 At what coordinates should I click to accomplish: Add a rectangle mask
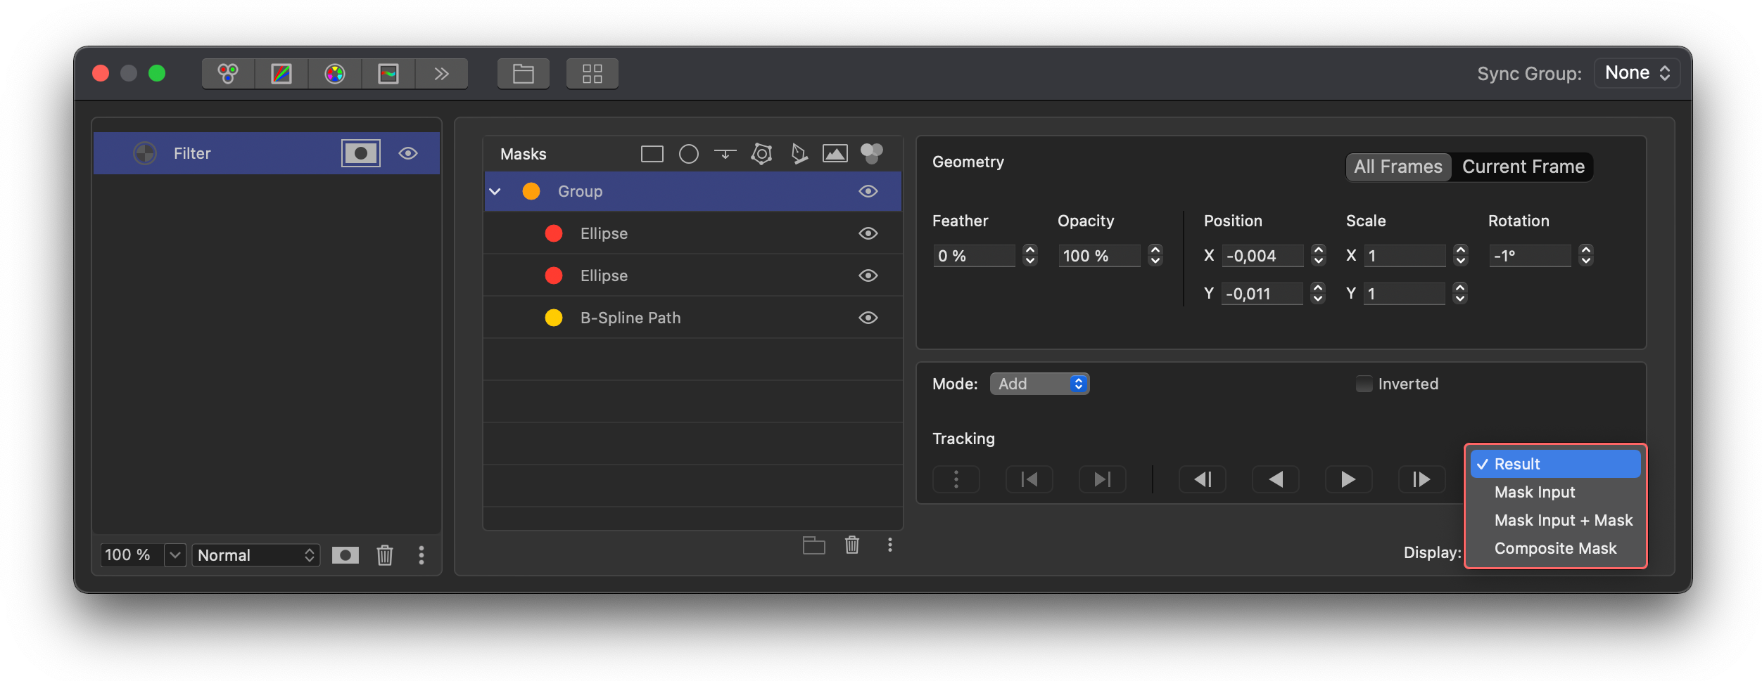pyautogui.click(x=652, y=154)
